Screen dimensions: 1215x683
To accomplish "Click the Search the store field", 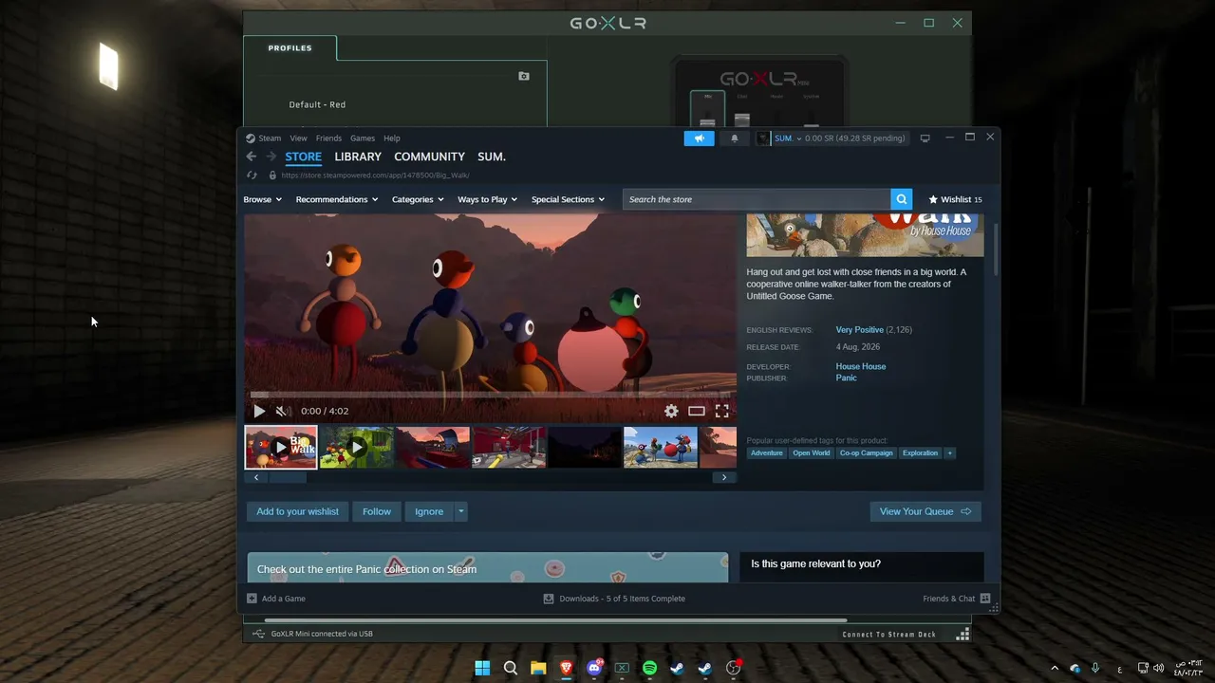I will coord(757,199).
